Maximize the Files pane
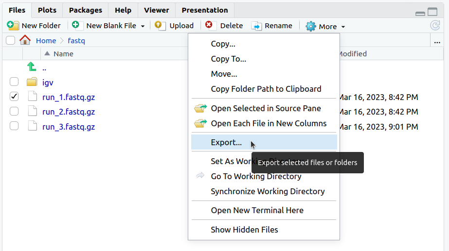This screenshot has height=251, width=449. tap(432, 12)
